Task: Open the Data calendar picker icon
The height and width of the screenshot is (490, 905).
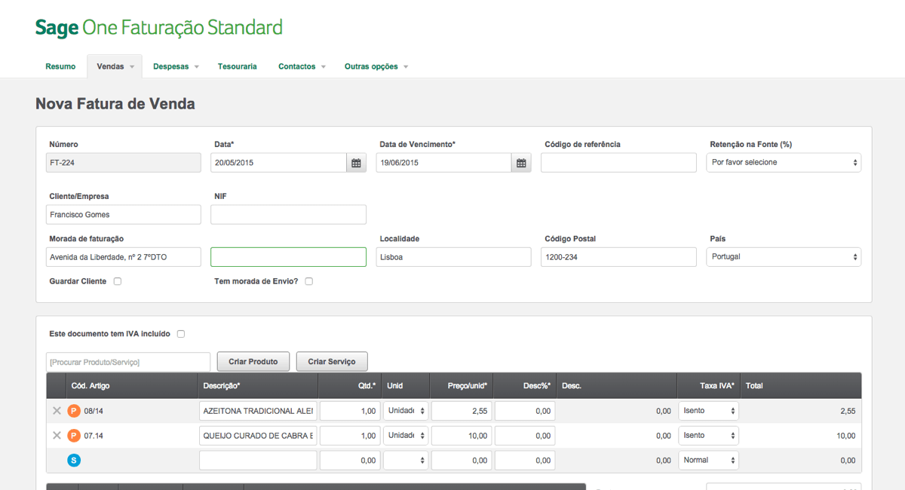Action: tap(356, 163)
